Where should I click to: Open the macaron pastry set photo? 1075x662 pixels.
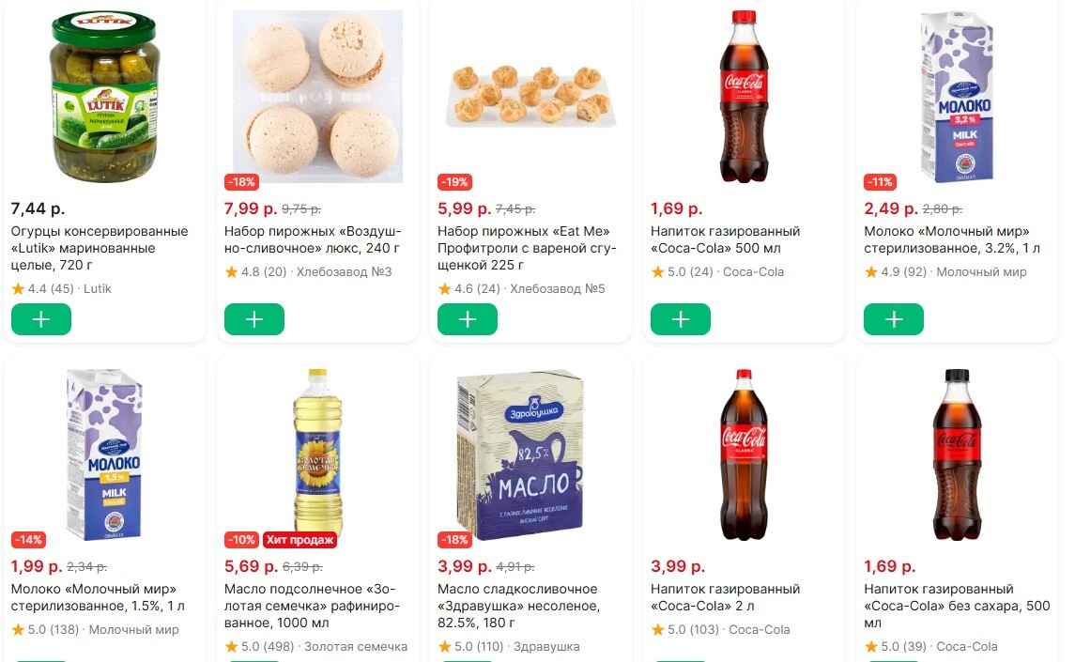[317, 97]
